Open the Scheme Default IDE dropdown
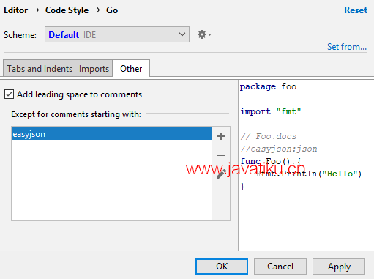 117,34
